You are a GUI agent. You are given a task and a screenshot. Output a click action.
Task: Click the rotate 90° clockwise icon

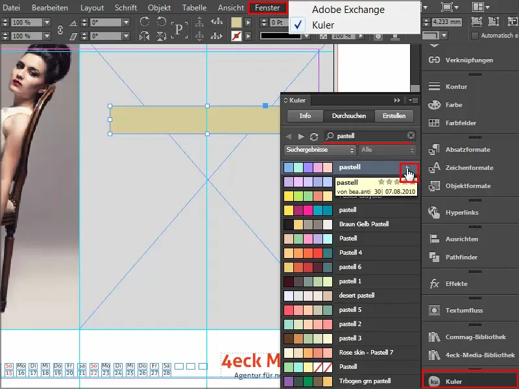[x=145, y=22]
